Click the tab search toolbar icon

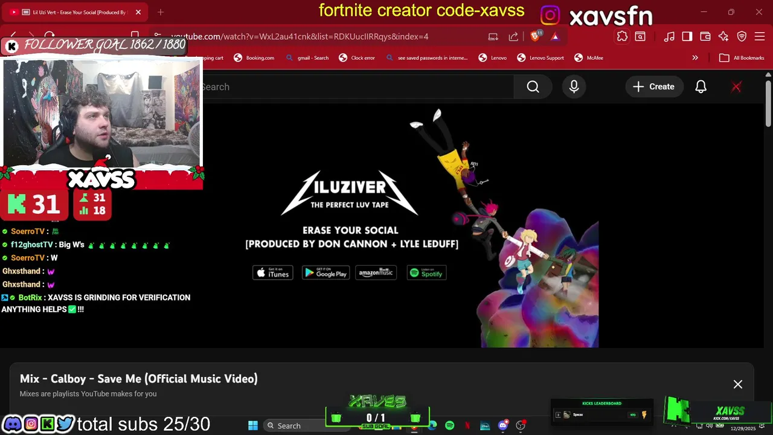click(x=640, y=36)
